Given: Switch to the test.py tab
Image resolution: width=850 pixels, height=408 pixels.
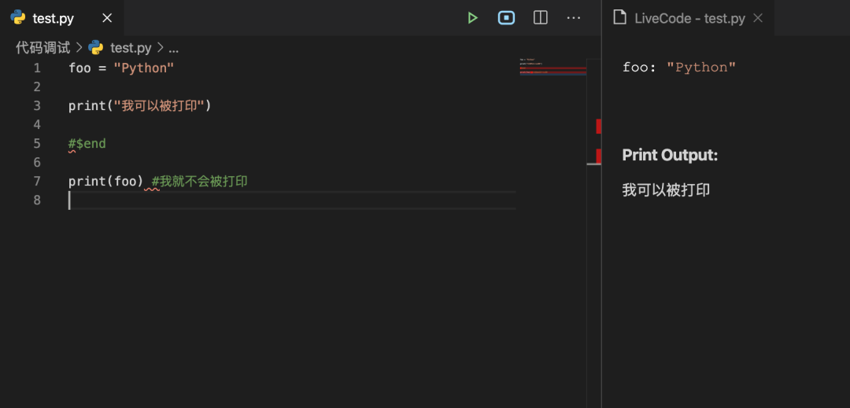Looking at the screenshot, I should [x=54, y=18].
